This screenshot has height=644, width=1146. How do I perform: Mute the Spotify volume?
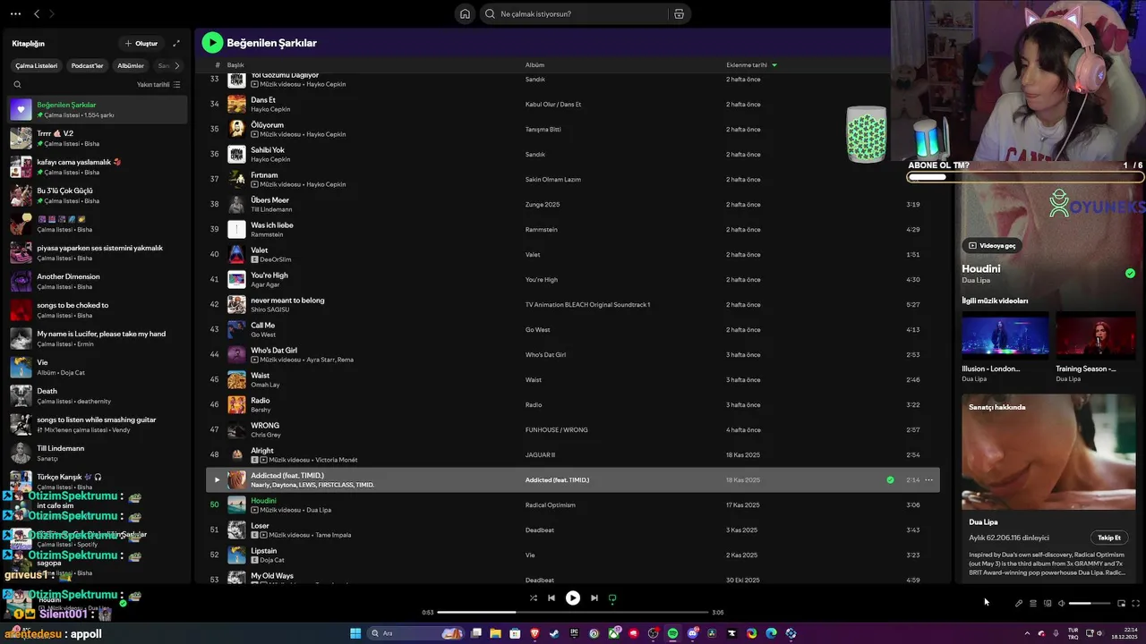click(x=1062, y=603)
